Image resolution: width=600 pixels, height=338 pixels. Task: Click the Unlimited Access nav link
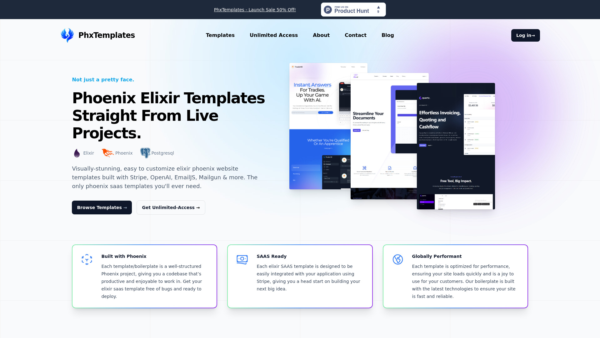coord(274,35)
